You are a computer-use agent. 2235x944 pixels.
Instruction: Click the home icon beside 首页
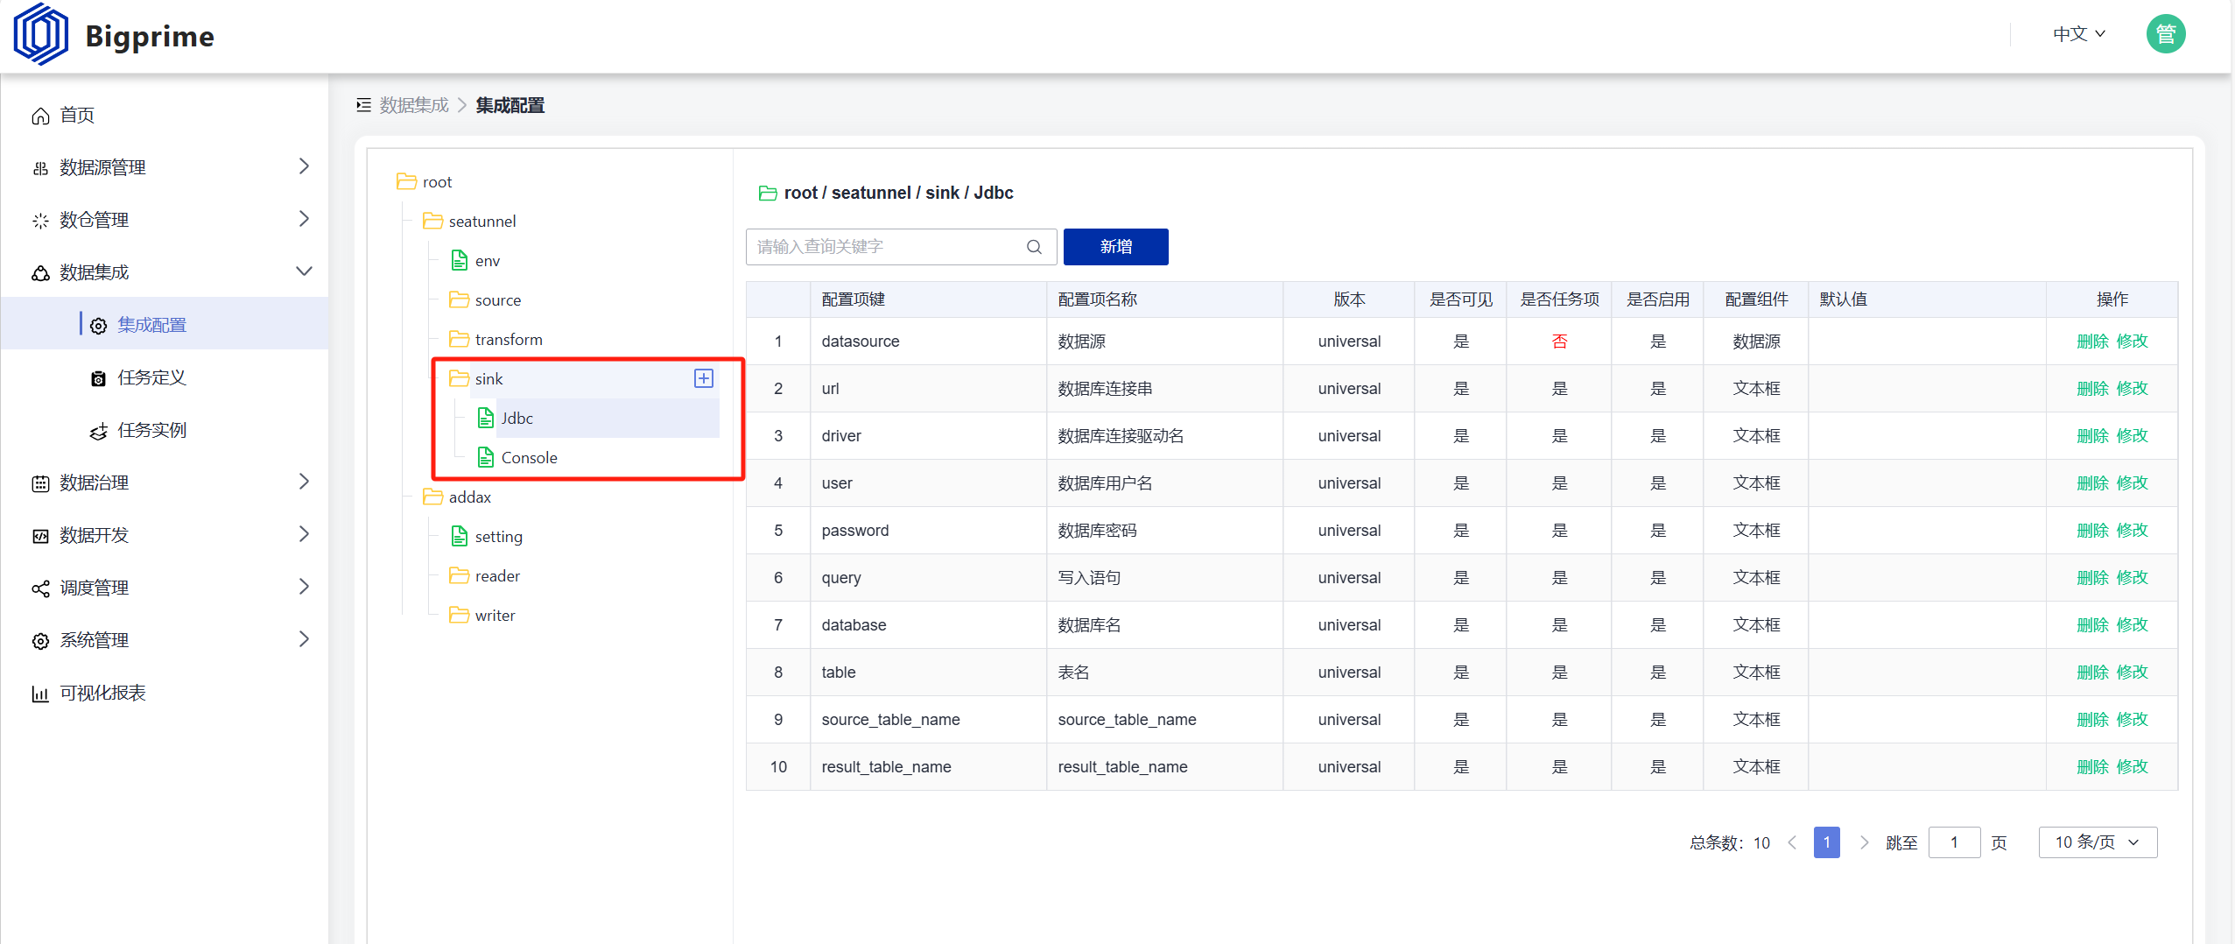pos(40,116)
